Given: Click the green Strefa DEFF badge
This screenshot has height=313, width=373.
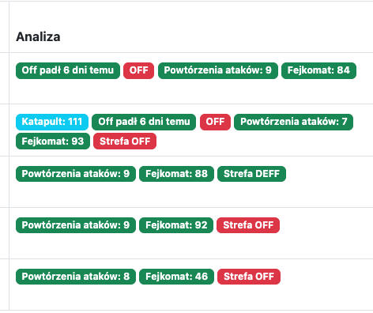Looking at the screenshot, I should point(251,174).
